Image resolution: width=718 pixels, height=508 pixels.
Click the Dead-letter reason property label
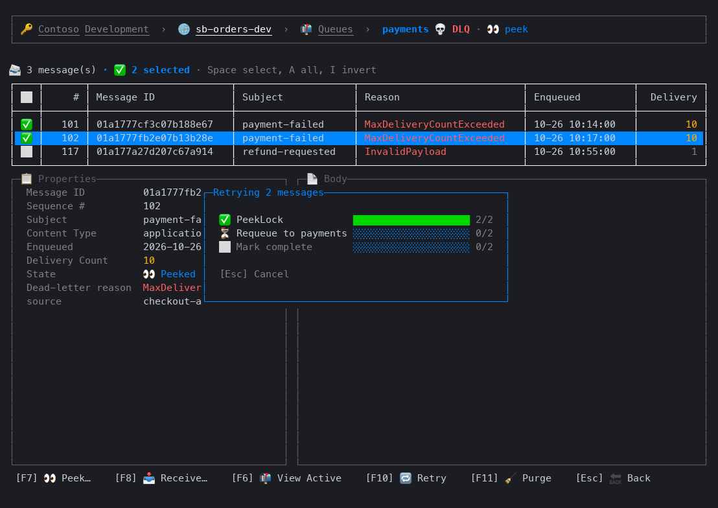[x=79, y=288]
